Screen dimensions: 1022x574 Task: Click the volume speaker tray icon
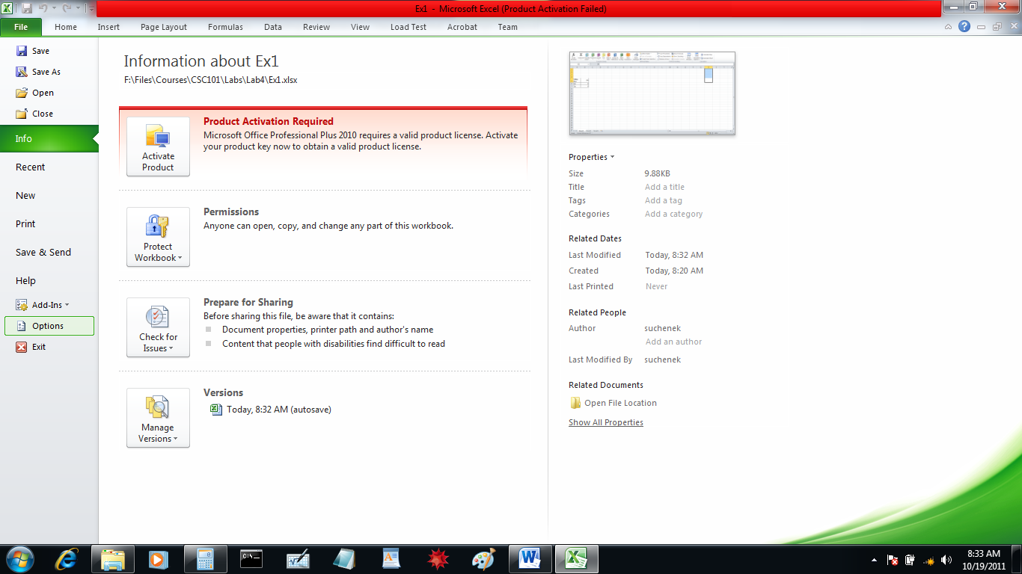pyautogui.click(x=946, y=560)
